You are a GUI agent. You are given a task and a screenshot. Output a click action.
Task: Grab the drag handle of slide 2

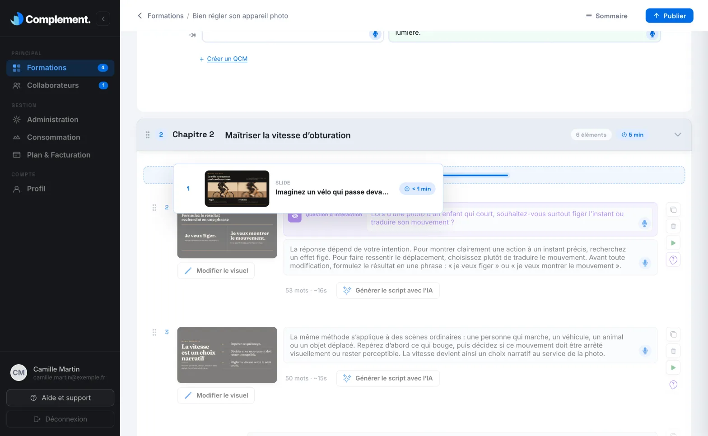point(154,208)
